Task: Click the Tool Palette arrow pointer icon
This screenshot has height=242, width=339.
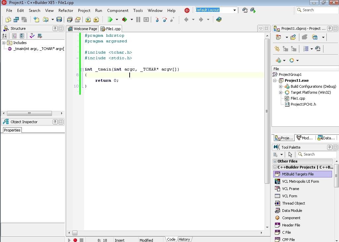Action: (290, 154)
